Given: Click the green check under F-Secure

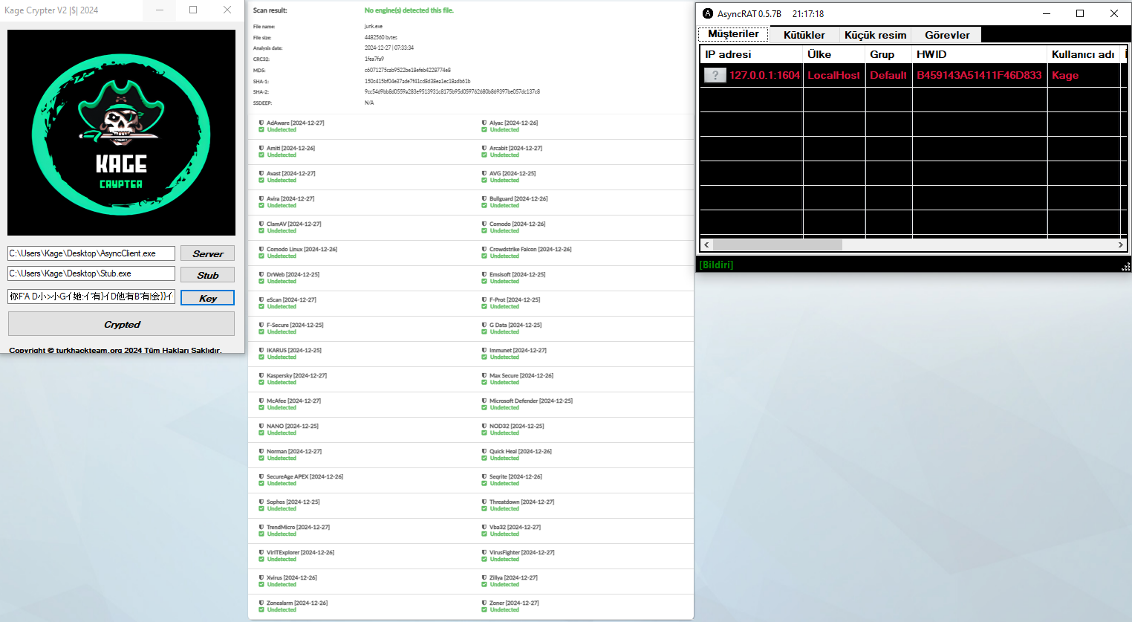Looking at the screenshot, I should coord(261,332).
